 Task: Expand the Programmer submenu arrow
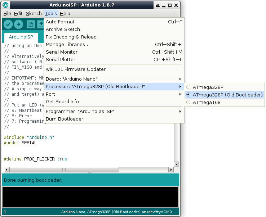180,111
